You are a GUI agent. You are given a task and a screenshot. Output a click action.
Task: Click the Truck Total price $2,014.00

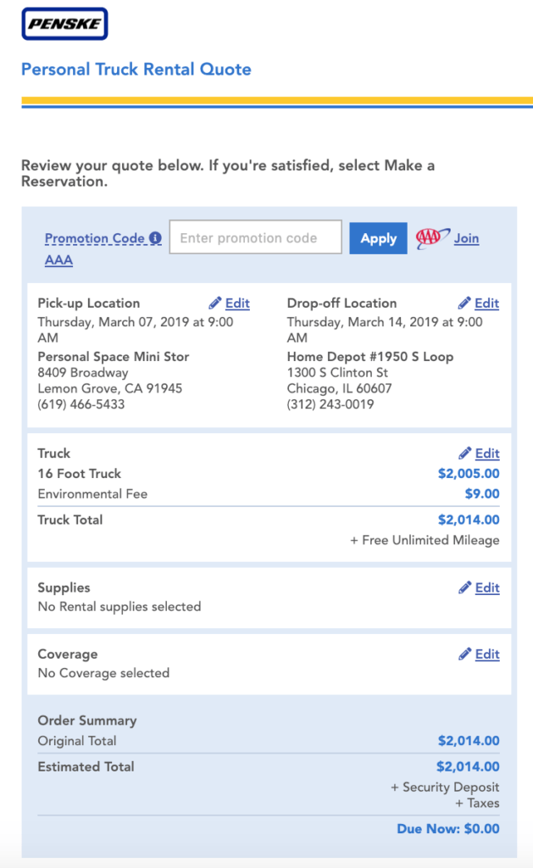(469, 520)
